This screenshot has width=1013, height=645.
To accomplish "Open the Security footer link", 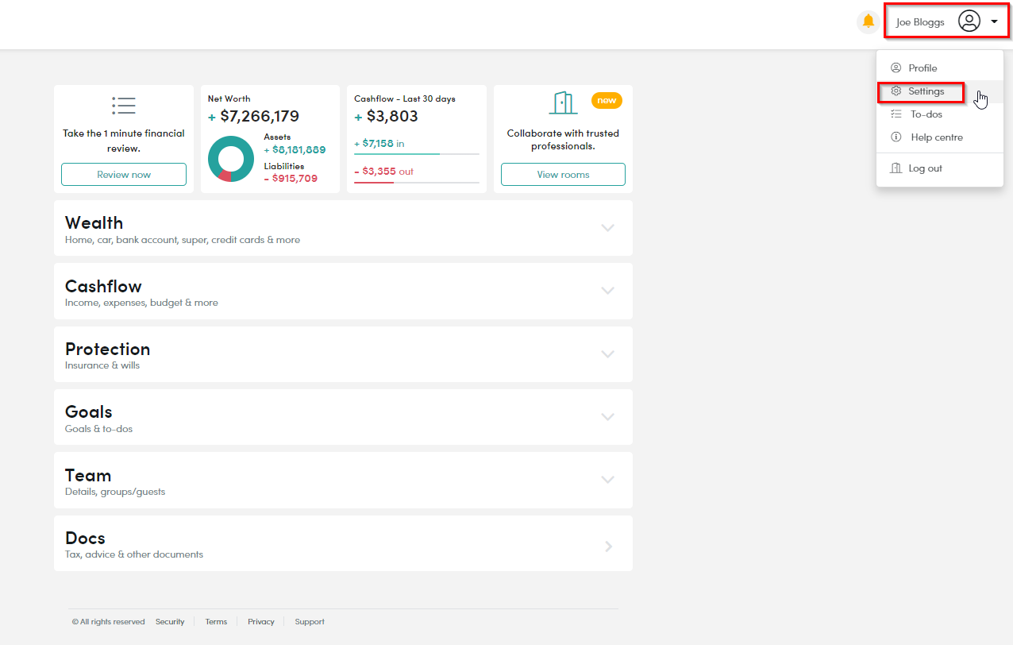I will coord(170,622).
